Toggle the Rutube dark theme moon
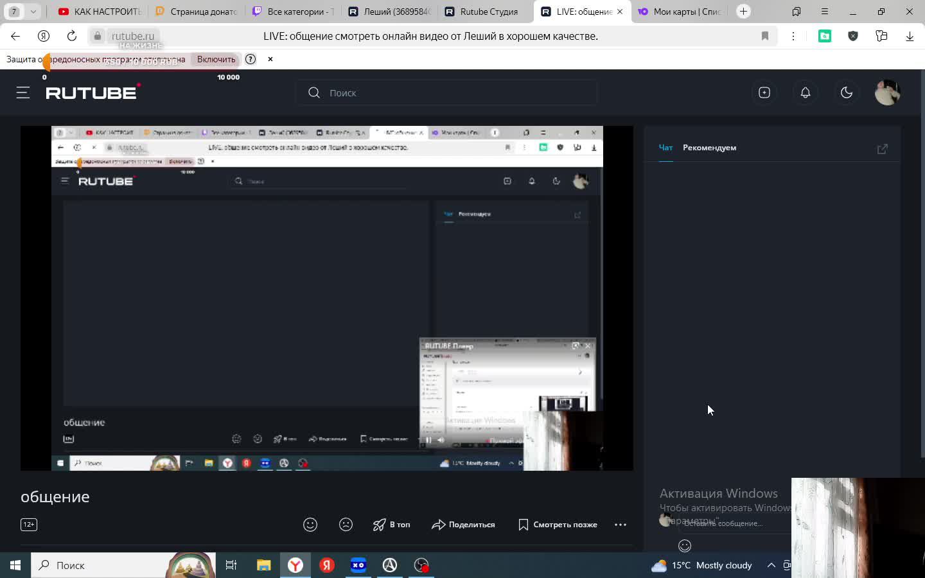Image resolution: width=925 pixels, height=578 pixels. point(847,92)
